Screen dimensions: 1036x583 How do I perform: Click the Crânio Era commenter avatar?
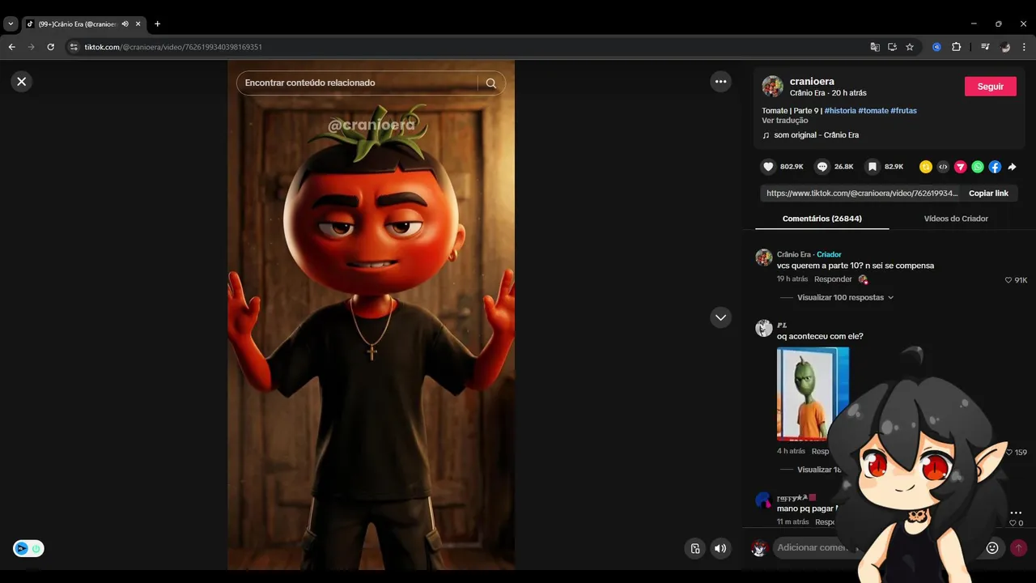click(764, 257)
